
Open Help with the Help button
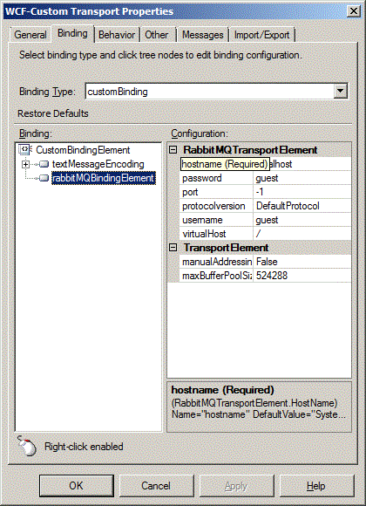[316, 486]
